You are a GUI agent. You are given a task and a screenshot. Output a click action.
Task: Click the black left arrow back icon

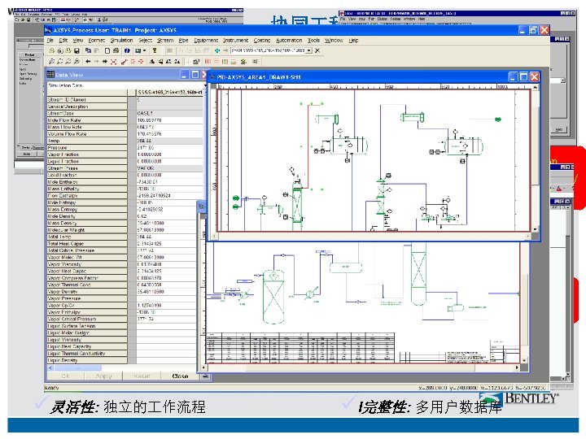pos(88,62)
